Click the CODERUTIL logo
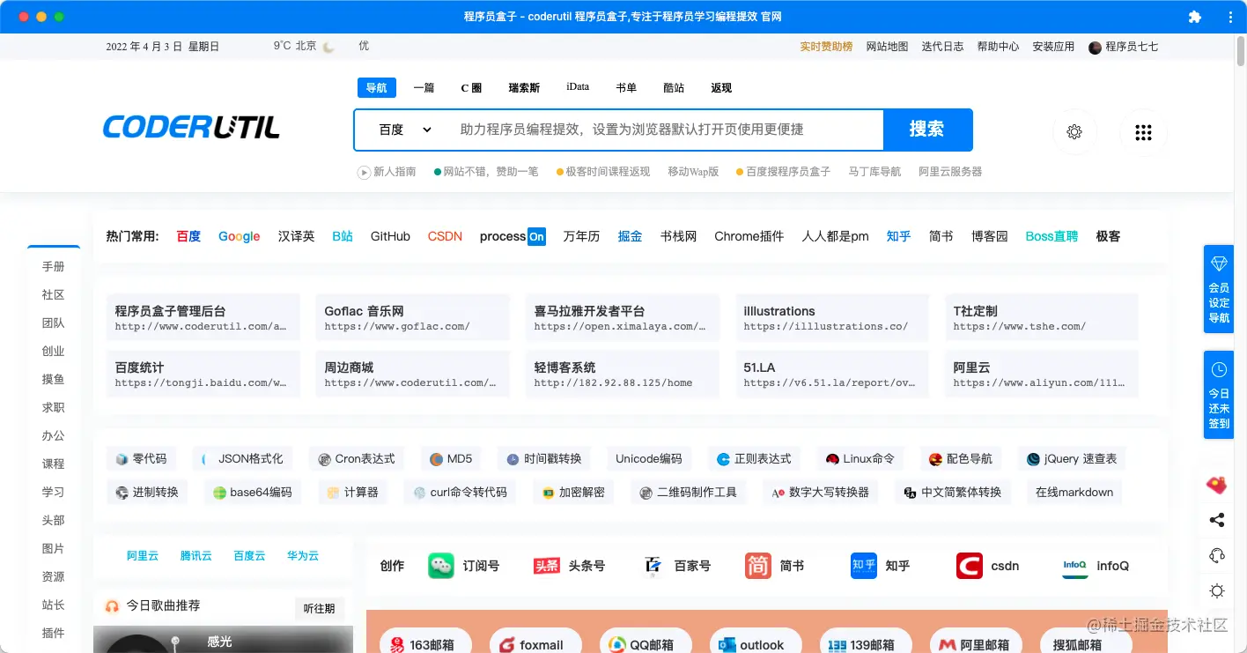 (x=191, y=128)
